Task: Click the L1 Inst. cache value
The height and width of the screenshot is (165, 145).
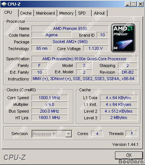Action: tap(118, 104)
